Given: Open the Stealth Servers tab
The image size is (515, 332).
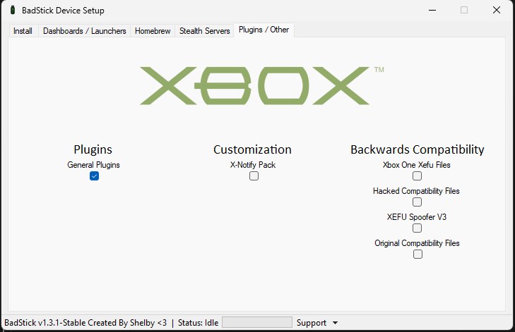Looking at the screenshot, I should pos(205,31).
